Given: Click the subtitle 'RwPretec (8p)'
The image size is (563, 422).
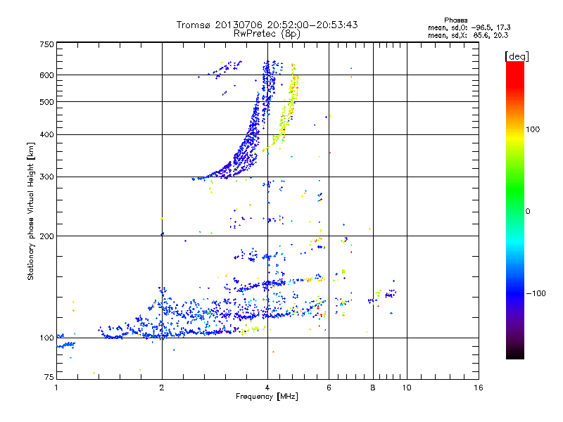Looking at the screenshot, I should pos(267,34).
